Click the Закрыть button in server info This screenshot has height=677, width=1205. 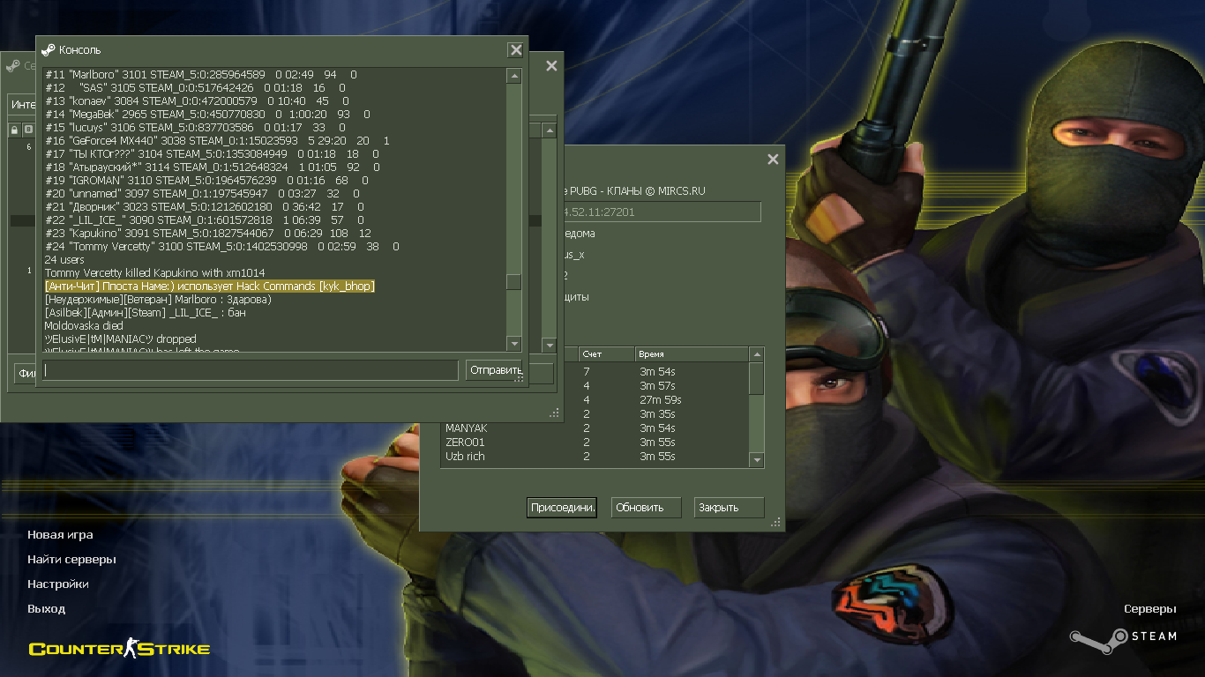pyautogui.click(x=729, y=508)
